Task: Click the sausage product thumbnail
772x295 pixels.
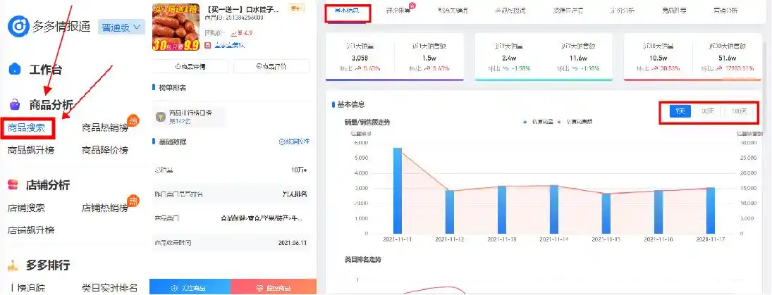Action: [x=176, y=27]
